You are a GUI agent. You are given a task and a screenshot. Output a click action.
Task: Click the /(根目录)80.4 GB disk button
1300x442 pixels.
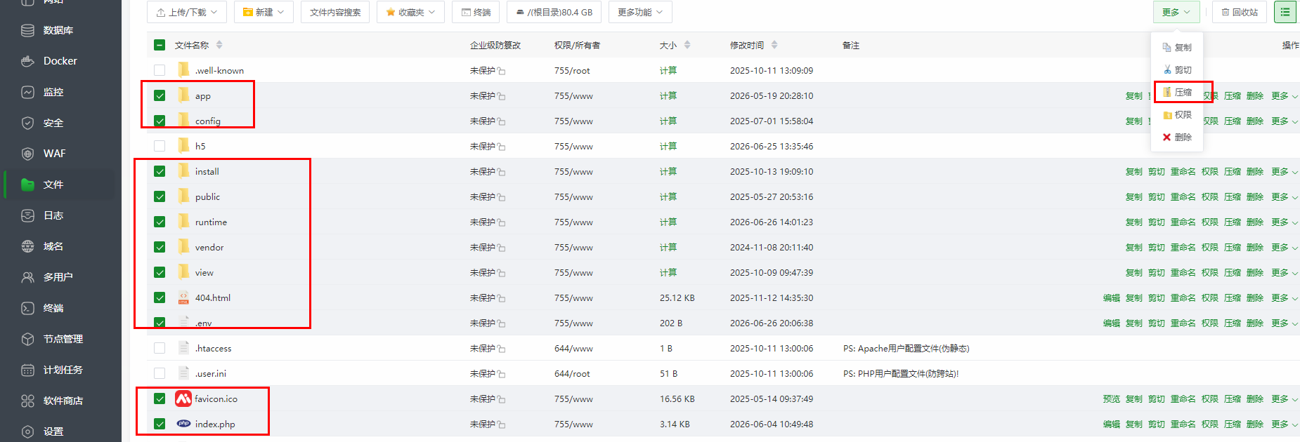pyautogui.click(x=554, y=12)
